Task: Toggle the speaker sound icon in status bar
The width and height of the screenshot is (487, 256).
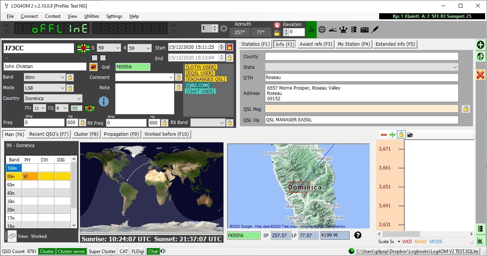Action: pos(163,251)
